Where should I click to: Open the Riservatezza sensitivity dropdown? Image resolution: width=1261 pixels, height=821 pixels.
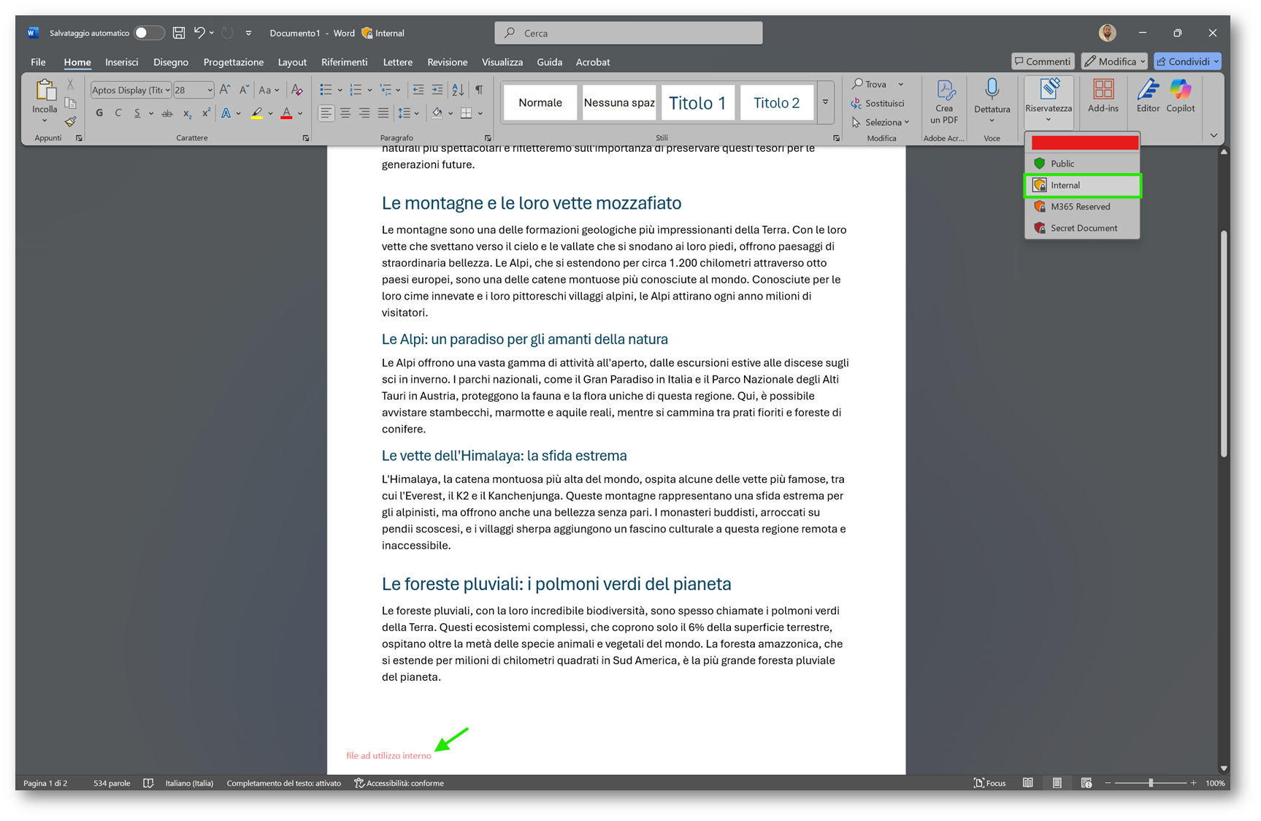[1049, 102]
